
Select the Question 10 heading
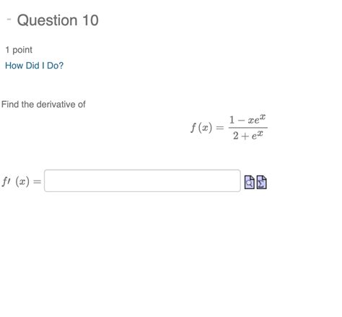coord(58,20)
